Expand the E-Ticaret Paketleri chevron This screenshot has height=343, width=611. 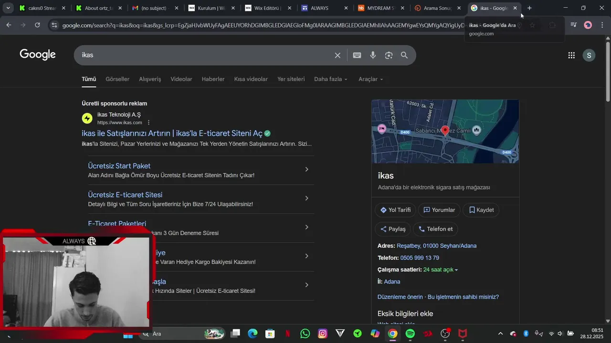[307, 227]
